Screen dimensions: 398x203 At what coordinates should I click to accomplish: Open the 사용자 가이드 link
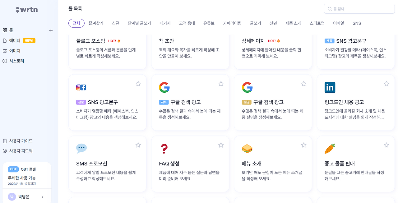(x=18, y=141)
